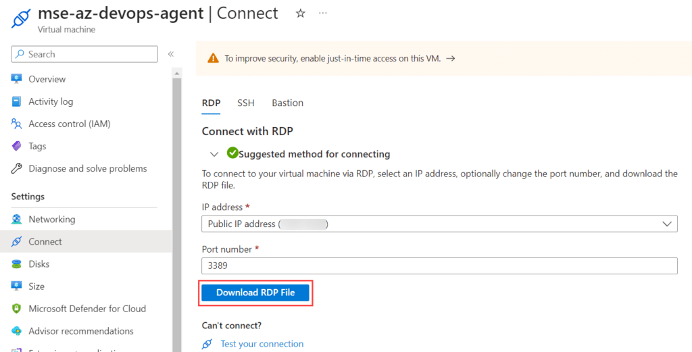The height and width of the screenshot is (352, 692).
Task: Open Overview via its monitor icon
Action: (x=16, y=79)
